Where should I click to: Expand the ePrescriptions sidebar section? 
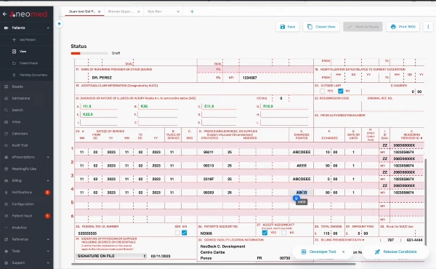pos(48,157)
